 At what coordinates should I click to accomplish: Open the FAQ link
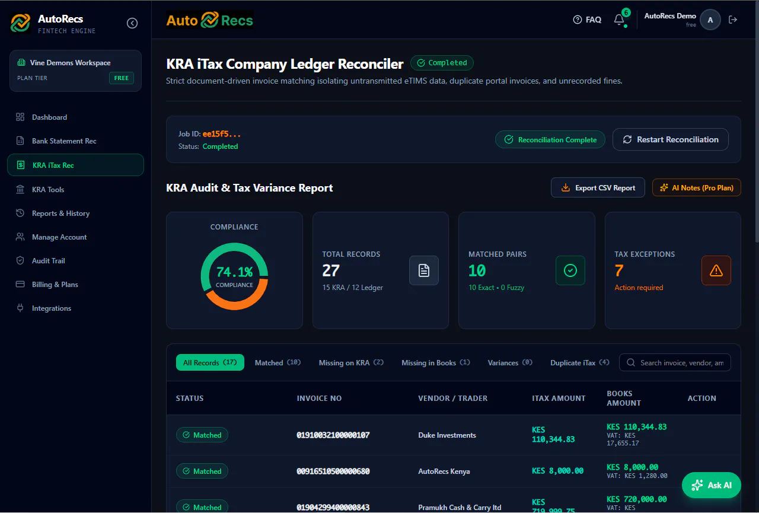(x=587, y=20)
